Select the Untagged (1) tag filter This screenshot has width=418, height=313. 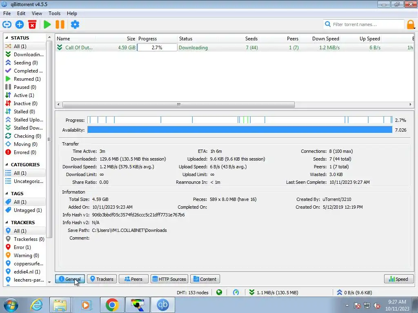pos(25,210)
